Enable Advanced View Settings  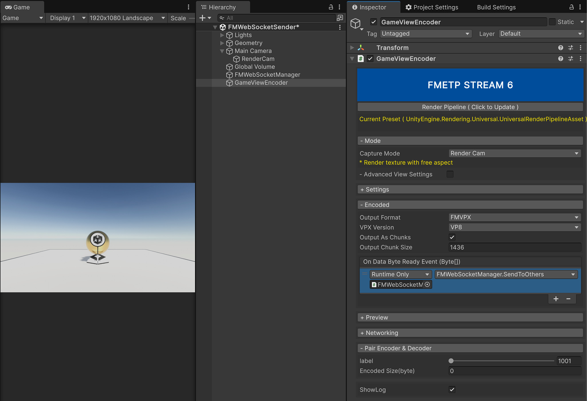point(450,174)
